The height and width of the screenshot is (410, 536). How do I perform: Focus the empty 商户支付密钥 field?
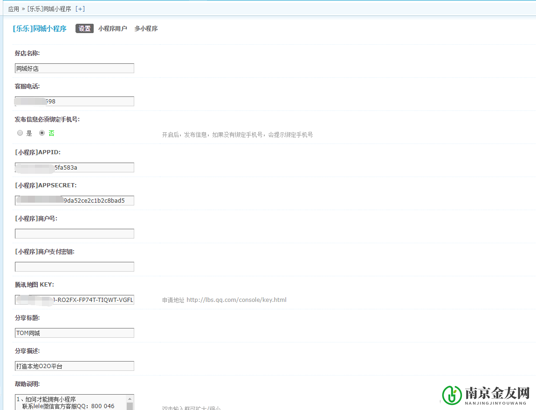click(x=75, y=267)
